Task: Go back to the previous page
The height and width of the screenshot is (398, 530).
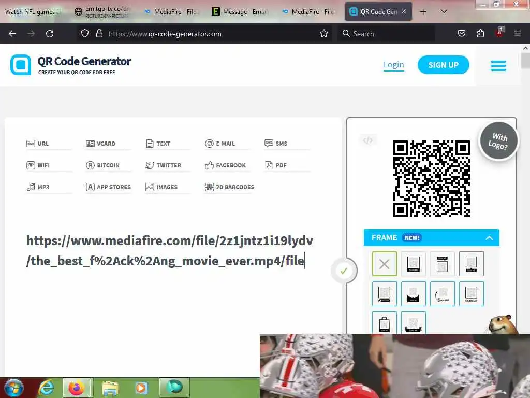Action: [12, 34]
